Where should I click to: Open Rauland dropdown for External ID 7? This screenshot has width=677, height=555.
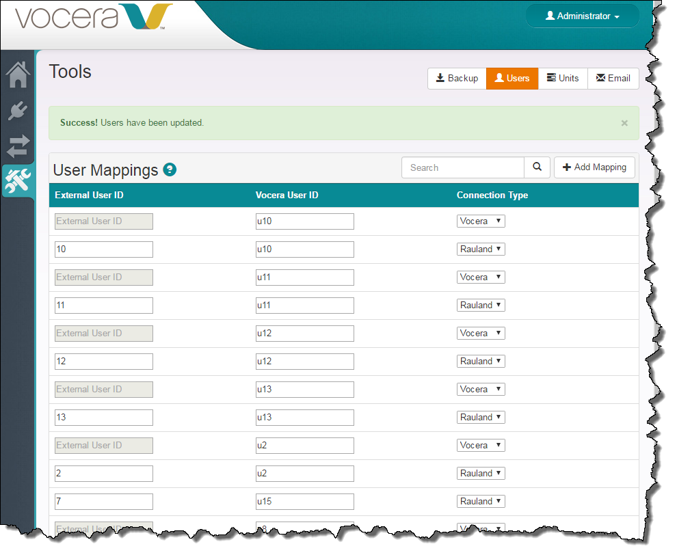pos(481,502)
